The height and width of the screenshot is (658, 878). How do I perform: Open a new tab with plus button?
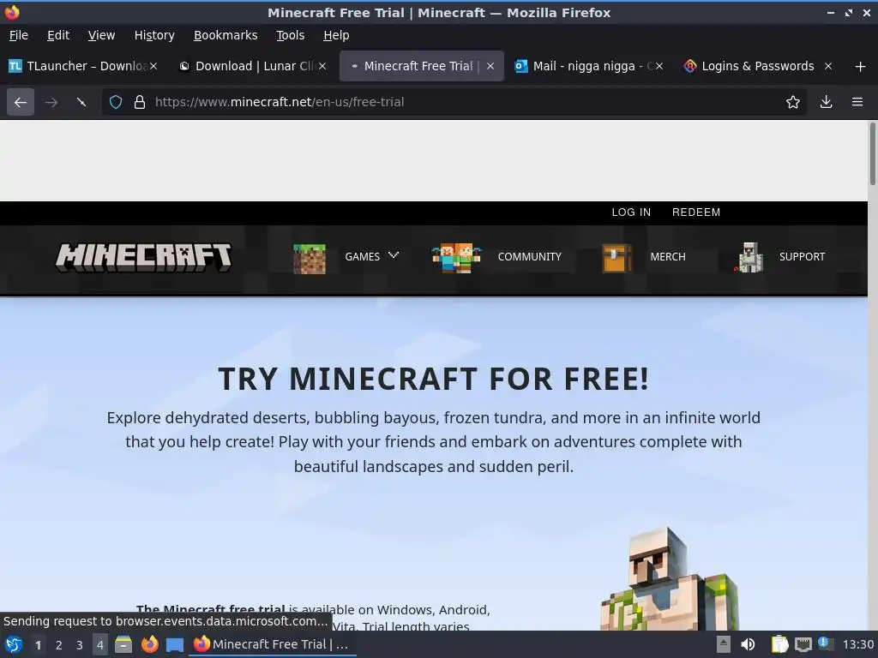(861, 67)
